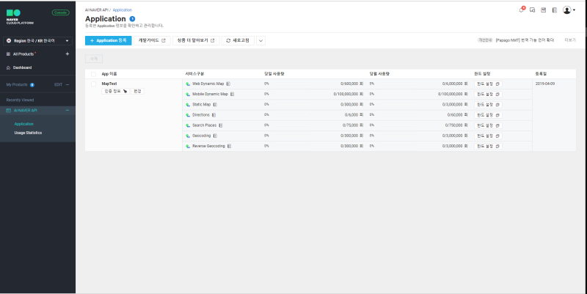Click the info icon beside Static Map
The width and height of the screenshot is (587, 294).
pos(215,105)
